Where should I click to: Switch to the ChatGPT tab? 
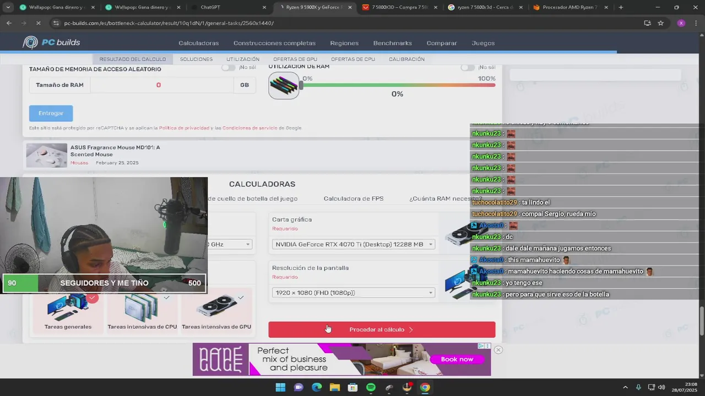coord(229,7)
